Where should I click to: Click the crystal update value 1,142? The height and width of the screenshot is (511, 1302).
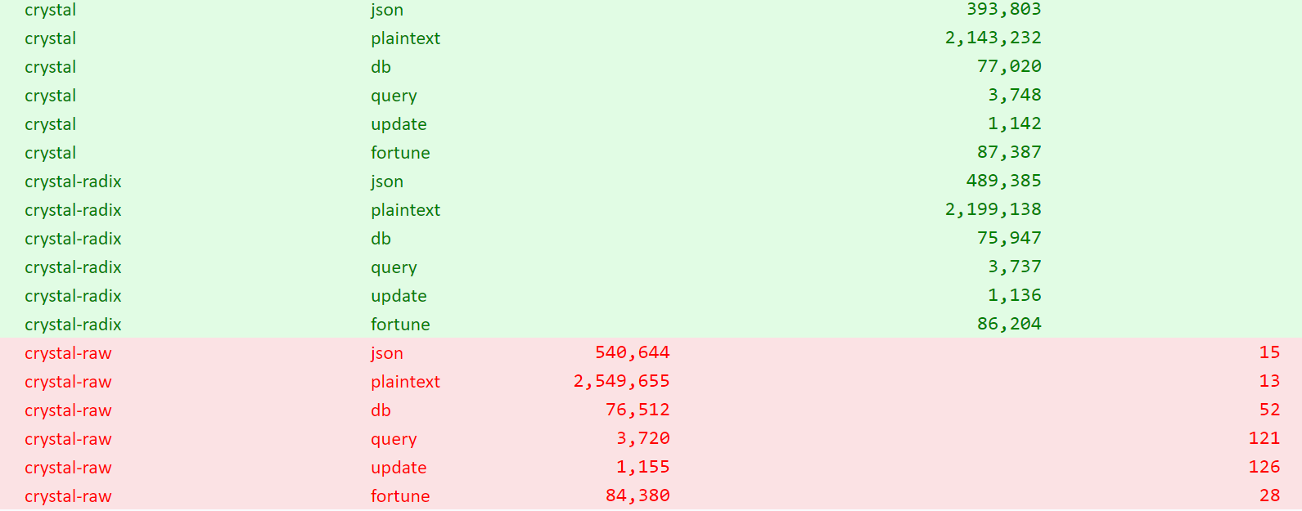pos(1014,123)
